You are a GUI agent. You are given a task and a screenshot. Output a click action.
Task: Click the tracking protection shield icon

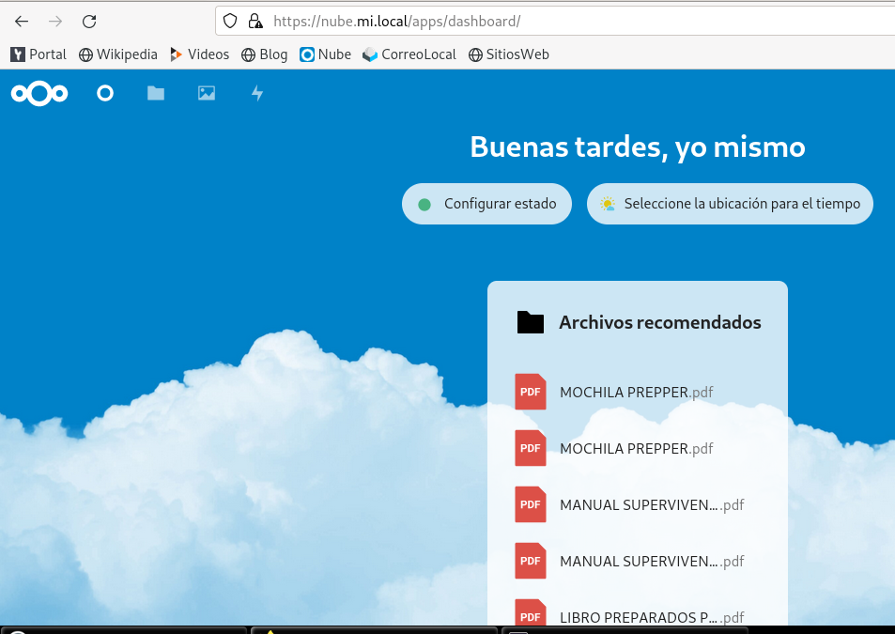click(x=230, y=21)
